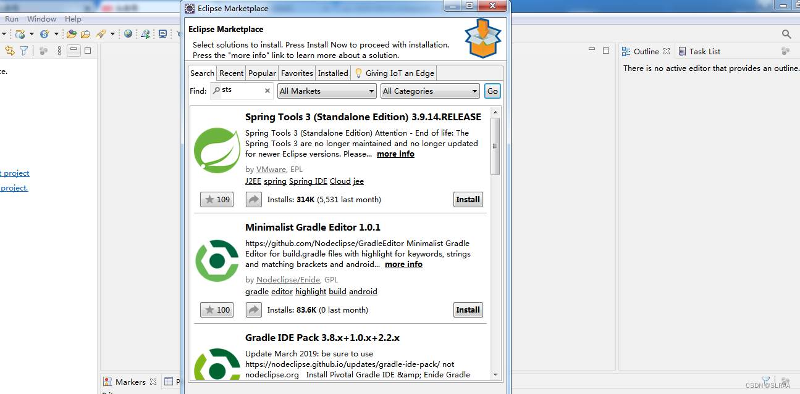Click the VMware provider link

[271, 169]
